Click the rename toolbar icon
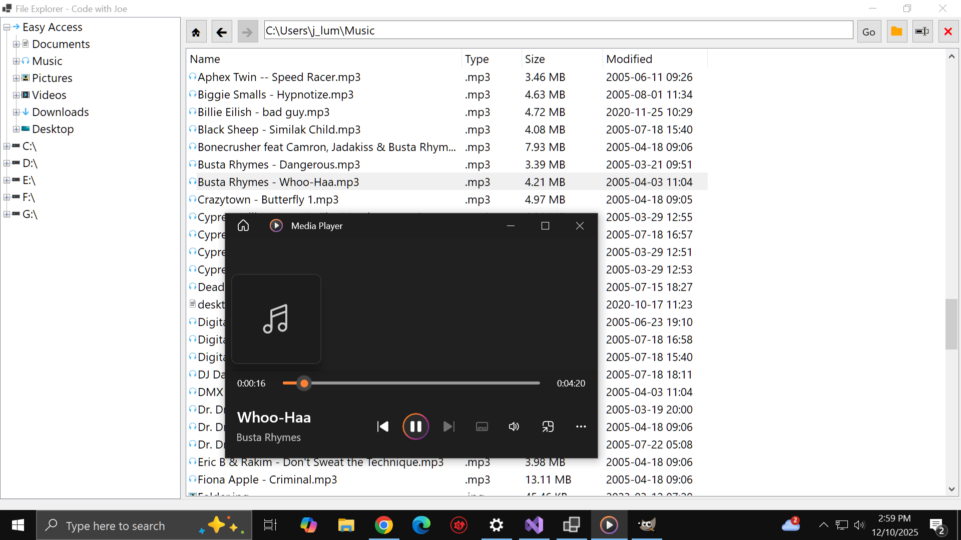 [922, 31]
